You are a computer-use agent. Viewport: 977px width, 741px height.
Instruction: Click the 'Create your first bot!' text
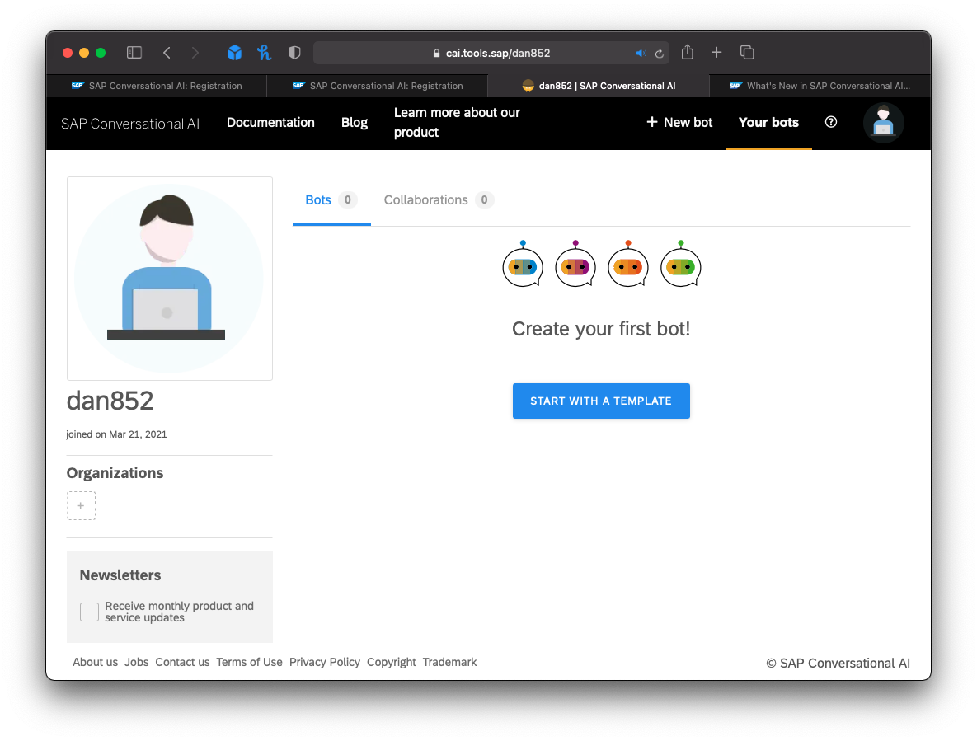pyautogui.click(x=601, y=329)
